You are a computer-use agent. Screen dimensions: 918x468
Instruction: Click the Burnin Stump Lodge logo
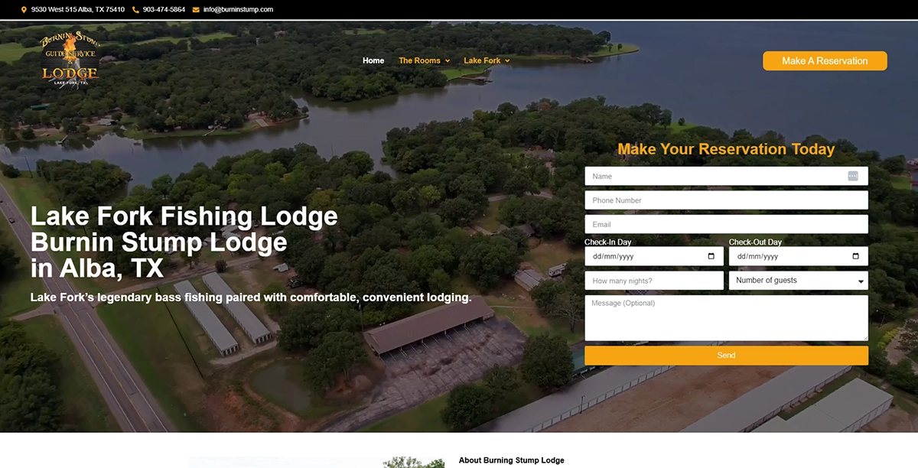(70, 60)
